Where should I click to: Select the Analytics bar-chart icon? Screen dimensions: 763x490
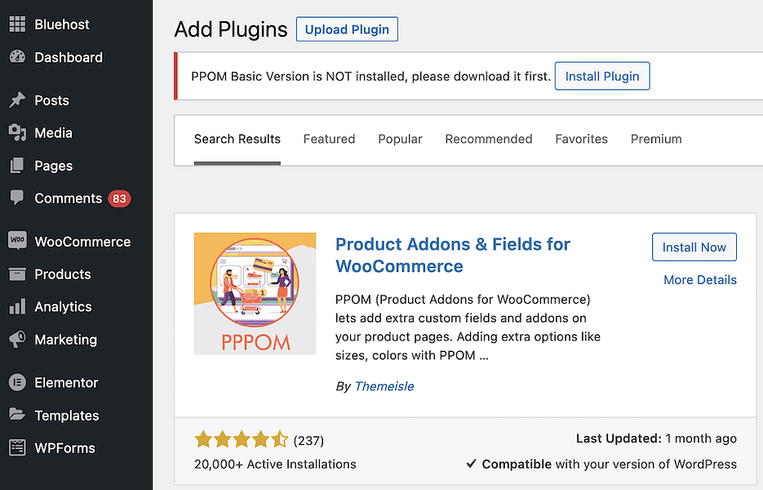18,306
